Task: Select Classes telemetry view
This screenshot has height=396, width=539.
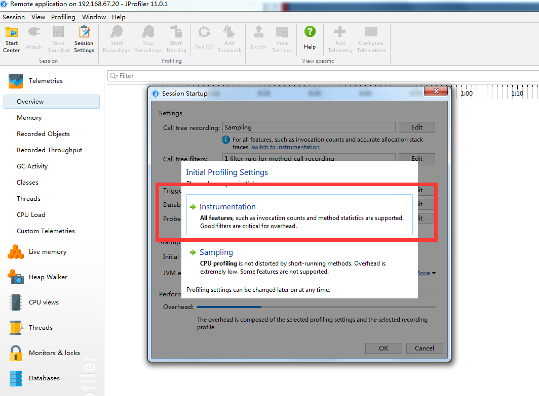Action: tap(27, 183)
